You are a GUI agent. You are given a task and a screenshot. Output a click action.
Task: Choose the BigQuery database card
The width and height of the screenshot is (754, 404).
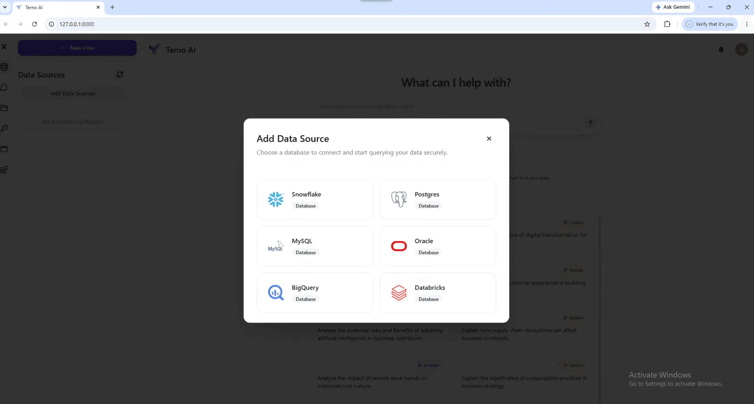pyautogui.click(x=315, y=293)
